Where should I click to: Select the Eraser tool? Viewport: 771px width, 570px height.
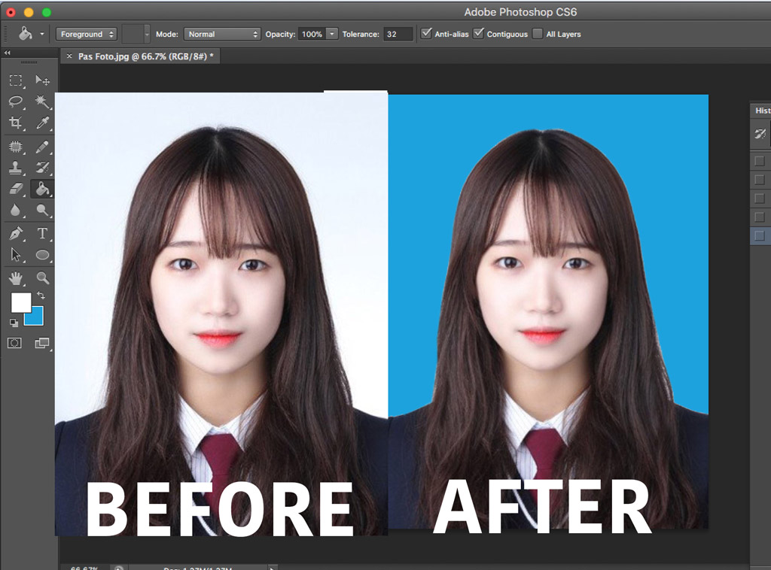[17, 189]
